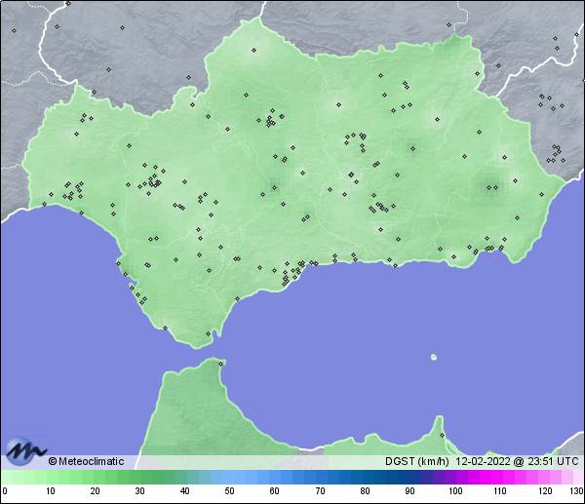Image resolution: width=585 pixels, height=504 pixels.
Task: Click the scale label 10
Action: tap(51, 490)
